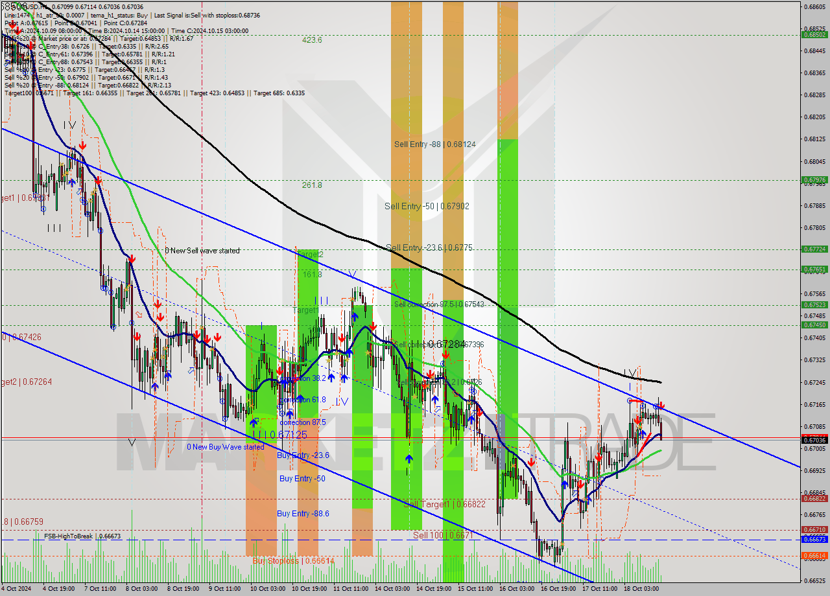
Task: Click the 261.8 Fibonacci level label
Action: pyautogui.click(x=312, y=185)
